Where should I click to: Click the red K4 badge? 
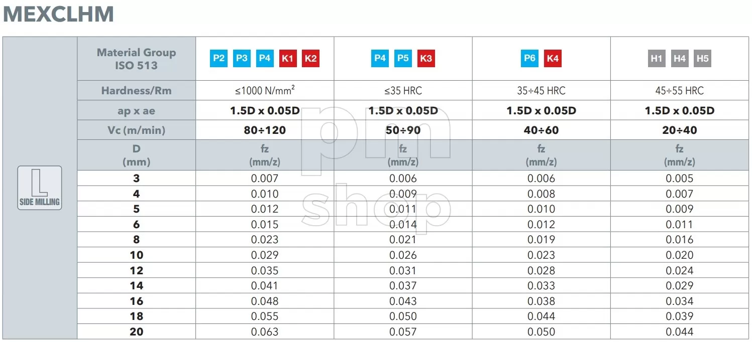point(553,58)
